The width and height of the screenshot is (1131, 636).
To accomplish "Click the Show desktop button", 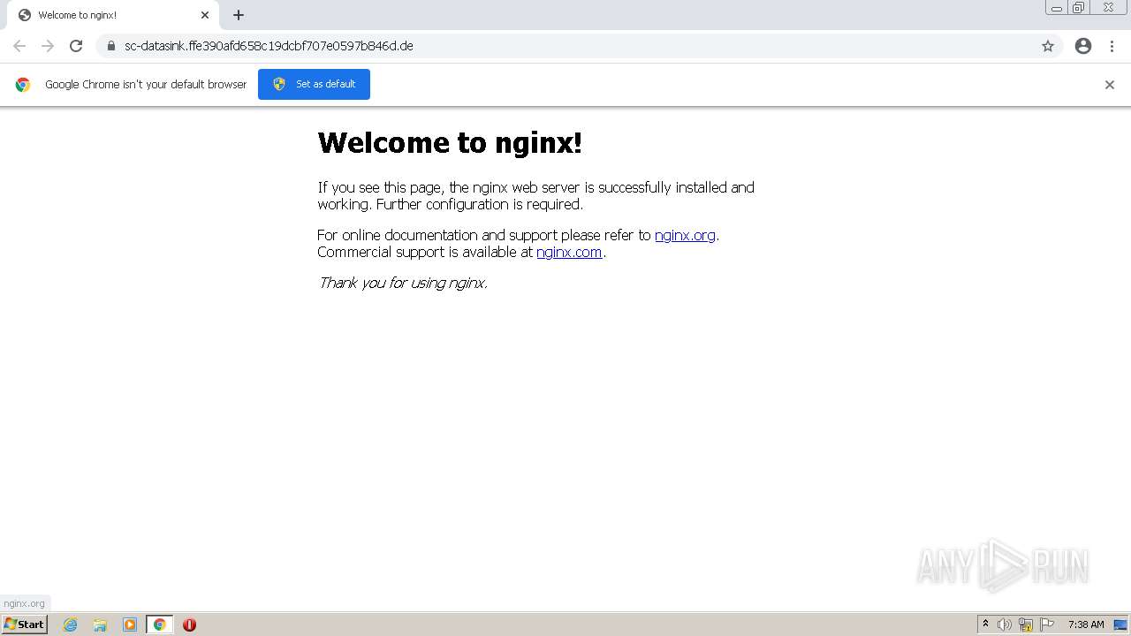I will (1121, 625).
